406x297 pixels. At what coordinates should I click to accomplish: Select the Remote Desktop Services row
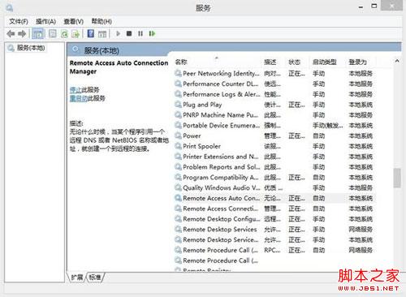(x=274, y=230)
